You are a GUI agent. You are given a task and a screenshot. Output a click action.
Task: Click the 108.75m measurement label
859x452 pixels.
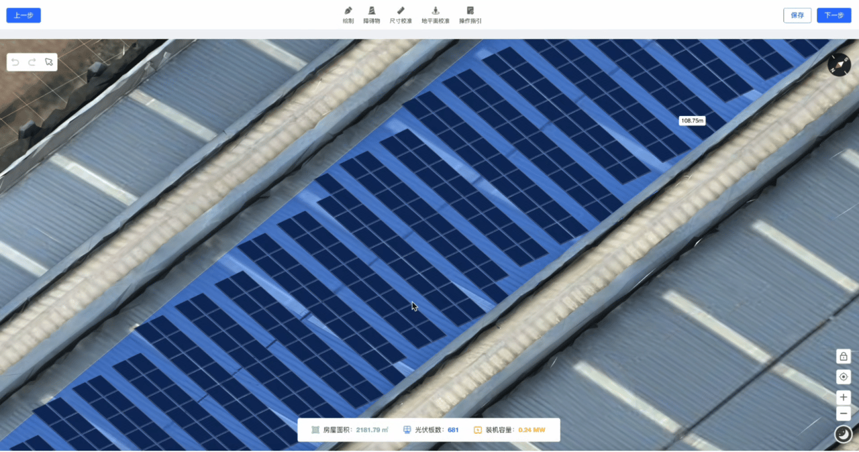[692, 121]
